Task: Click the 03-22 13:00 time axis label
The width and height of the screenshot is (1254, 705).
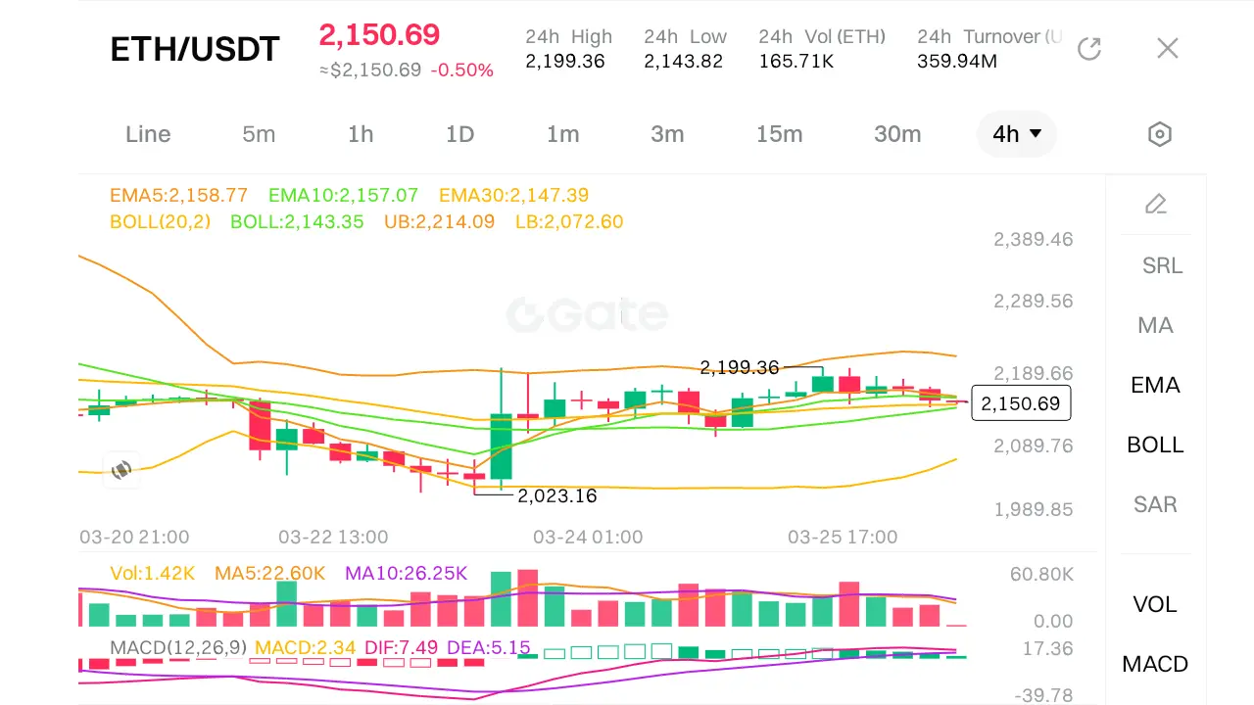Action: tap(333, 537)
